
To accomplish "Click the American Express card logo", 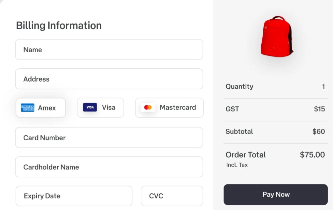I will [x=28, y=108].
